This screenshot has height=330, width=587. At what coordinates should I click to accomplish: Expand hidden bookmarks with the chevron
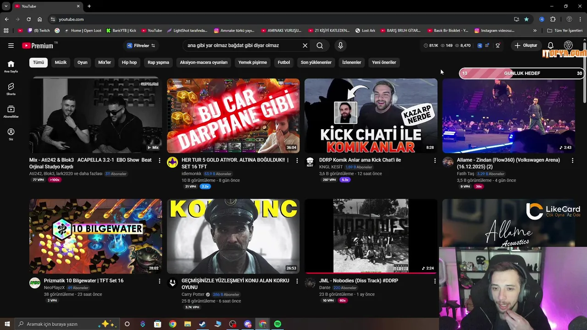535,31
